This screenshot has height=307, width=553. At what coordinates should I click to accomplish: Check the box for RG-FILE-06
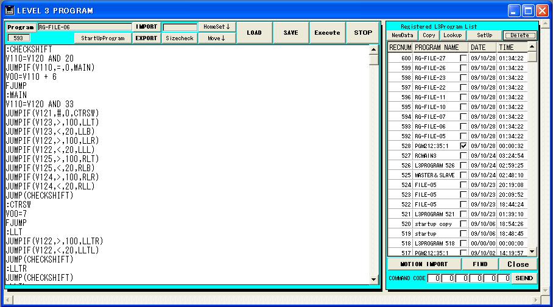pyautogui.click(x=463, y=126)
